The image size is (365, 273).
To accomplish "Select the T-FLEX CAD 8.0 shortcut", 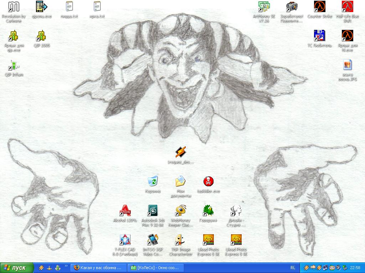I will click(125, 240).
